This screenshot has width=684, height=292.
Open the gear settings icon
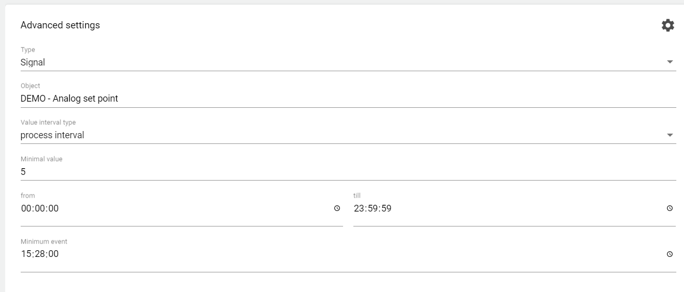point(668,25)
